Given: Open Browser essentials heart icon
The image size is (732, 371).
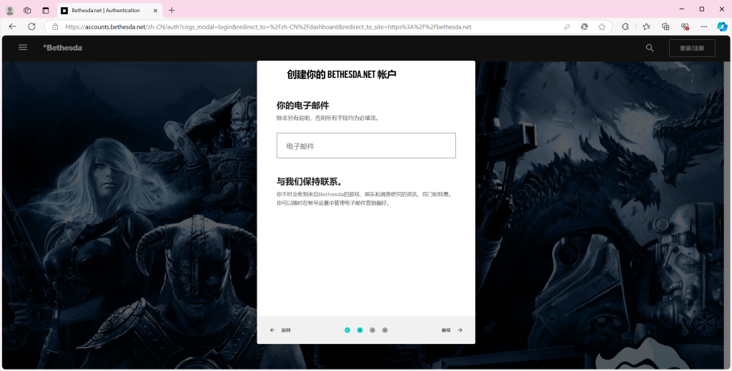Looking at the screenshot, I should point(685,27).
